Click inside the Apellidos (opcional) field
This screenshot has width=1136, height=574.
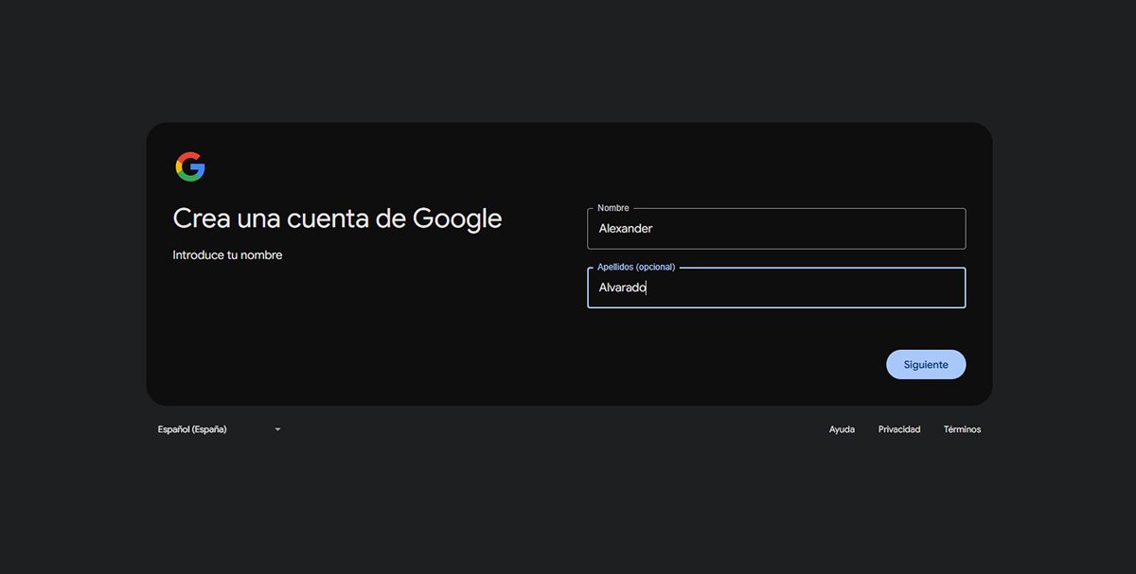[x=776, y=287]
